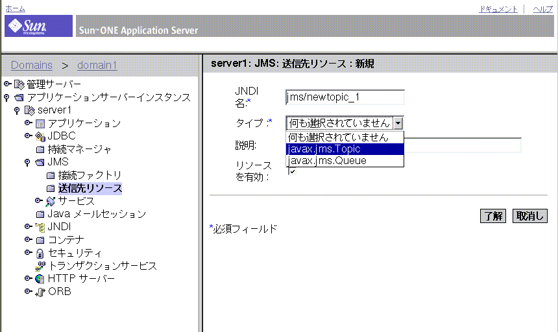Open 持続マネージャ tree item label

pyautogui.click(x=80, y=149)
